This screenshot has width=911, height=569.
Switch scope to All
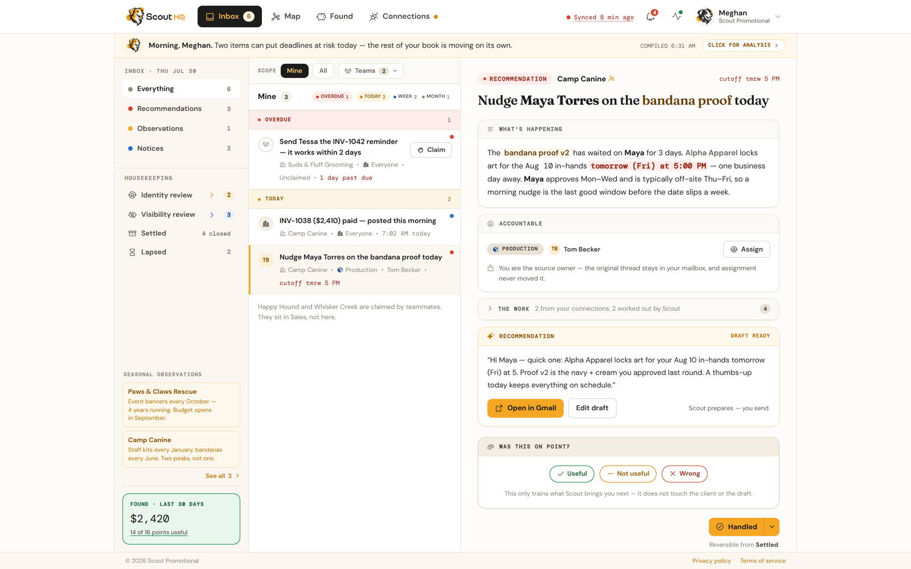[x=323, y=71]
